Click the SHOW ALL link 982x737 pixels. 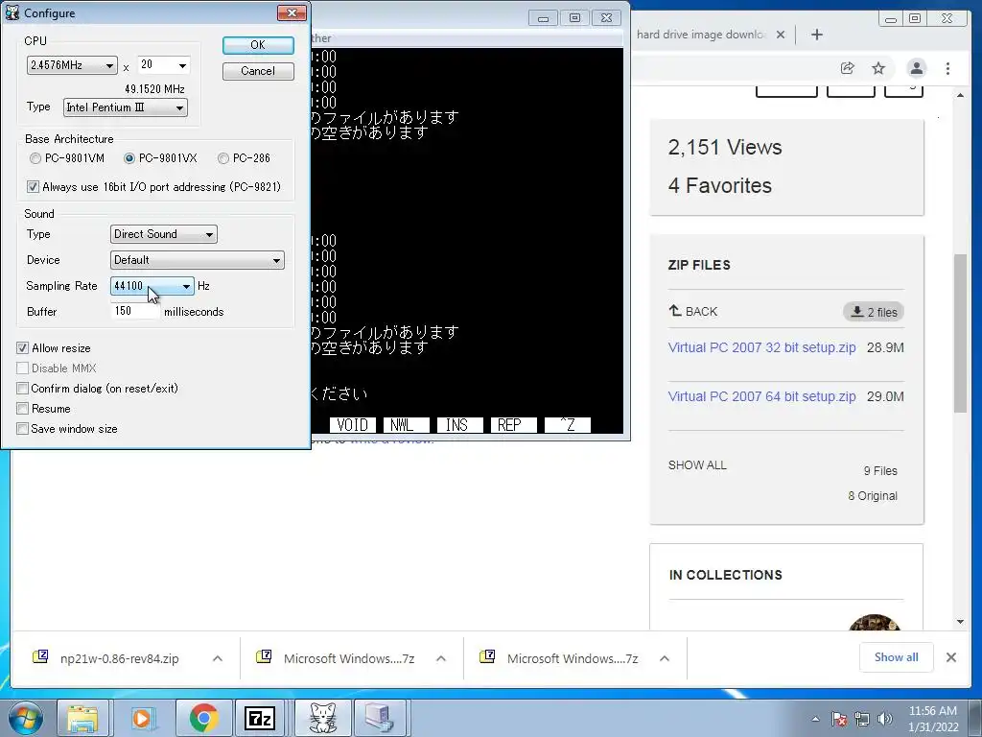coord(697,465)
